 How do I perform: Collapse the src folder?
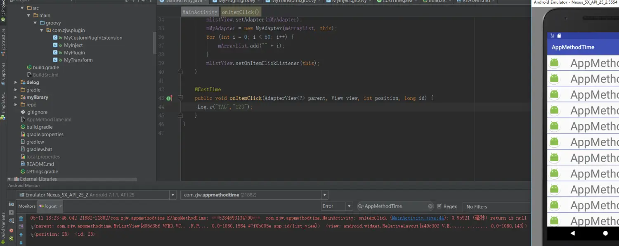(x=22, y=8)
